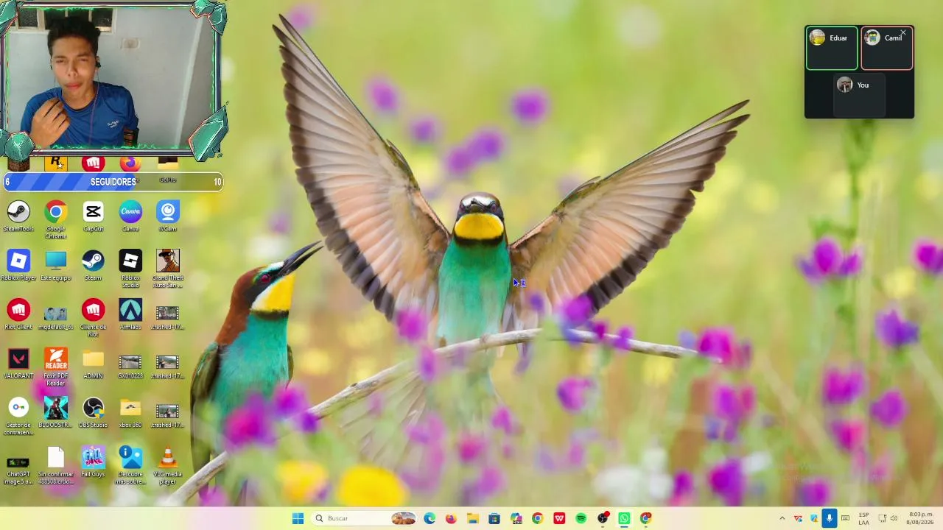The height and width of the screenshot is (530, 943).
Task: Click the Windows Security tray icon
Action: 813,518
